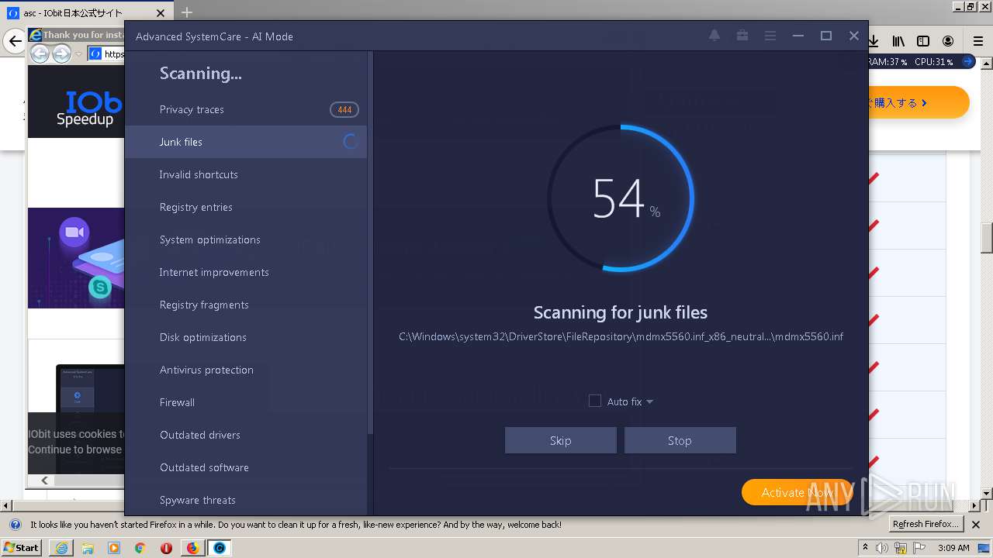Open Advanced SystemCare hamburger options menu
993x558 pixels.
770,36
